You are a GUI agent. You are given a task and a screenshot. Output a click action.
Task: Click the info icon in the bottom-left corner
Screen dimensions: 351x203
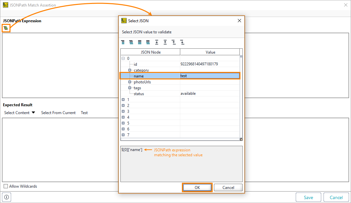tap(6, 197)
